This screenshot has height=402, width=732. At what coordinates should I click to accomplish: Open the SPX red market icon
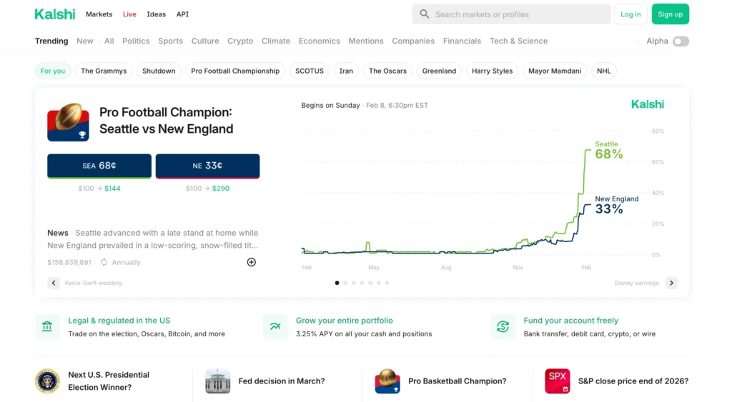click(x=557, y=381)
